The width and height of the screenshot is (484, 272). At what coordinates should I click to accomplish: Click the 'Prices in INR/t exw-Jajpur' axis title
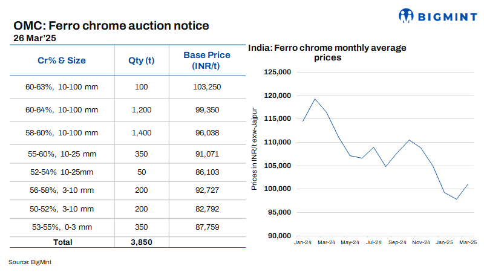coord(255,149)
